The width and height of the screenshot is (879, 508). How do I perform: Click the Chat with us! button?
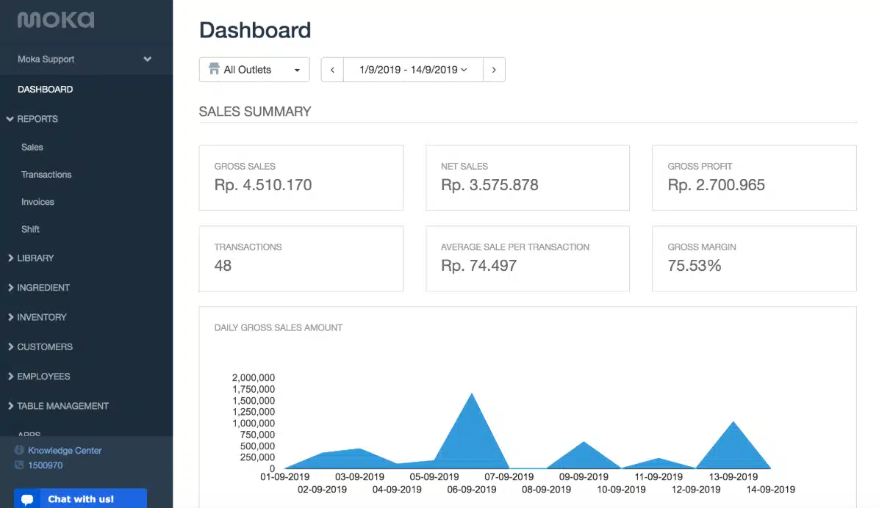pos(80,498)
